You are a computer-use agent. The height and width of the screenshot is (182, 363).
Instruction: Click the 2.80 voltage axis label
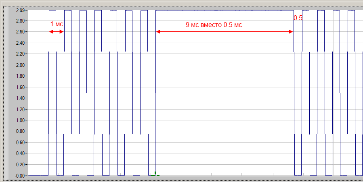20,21
